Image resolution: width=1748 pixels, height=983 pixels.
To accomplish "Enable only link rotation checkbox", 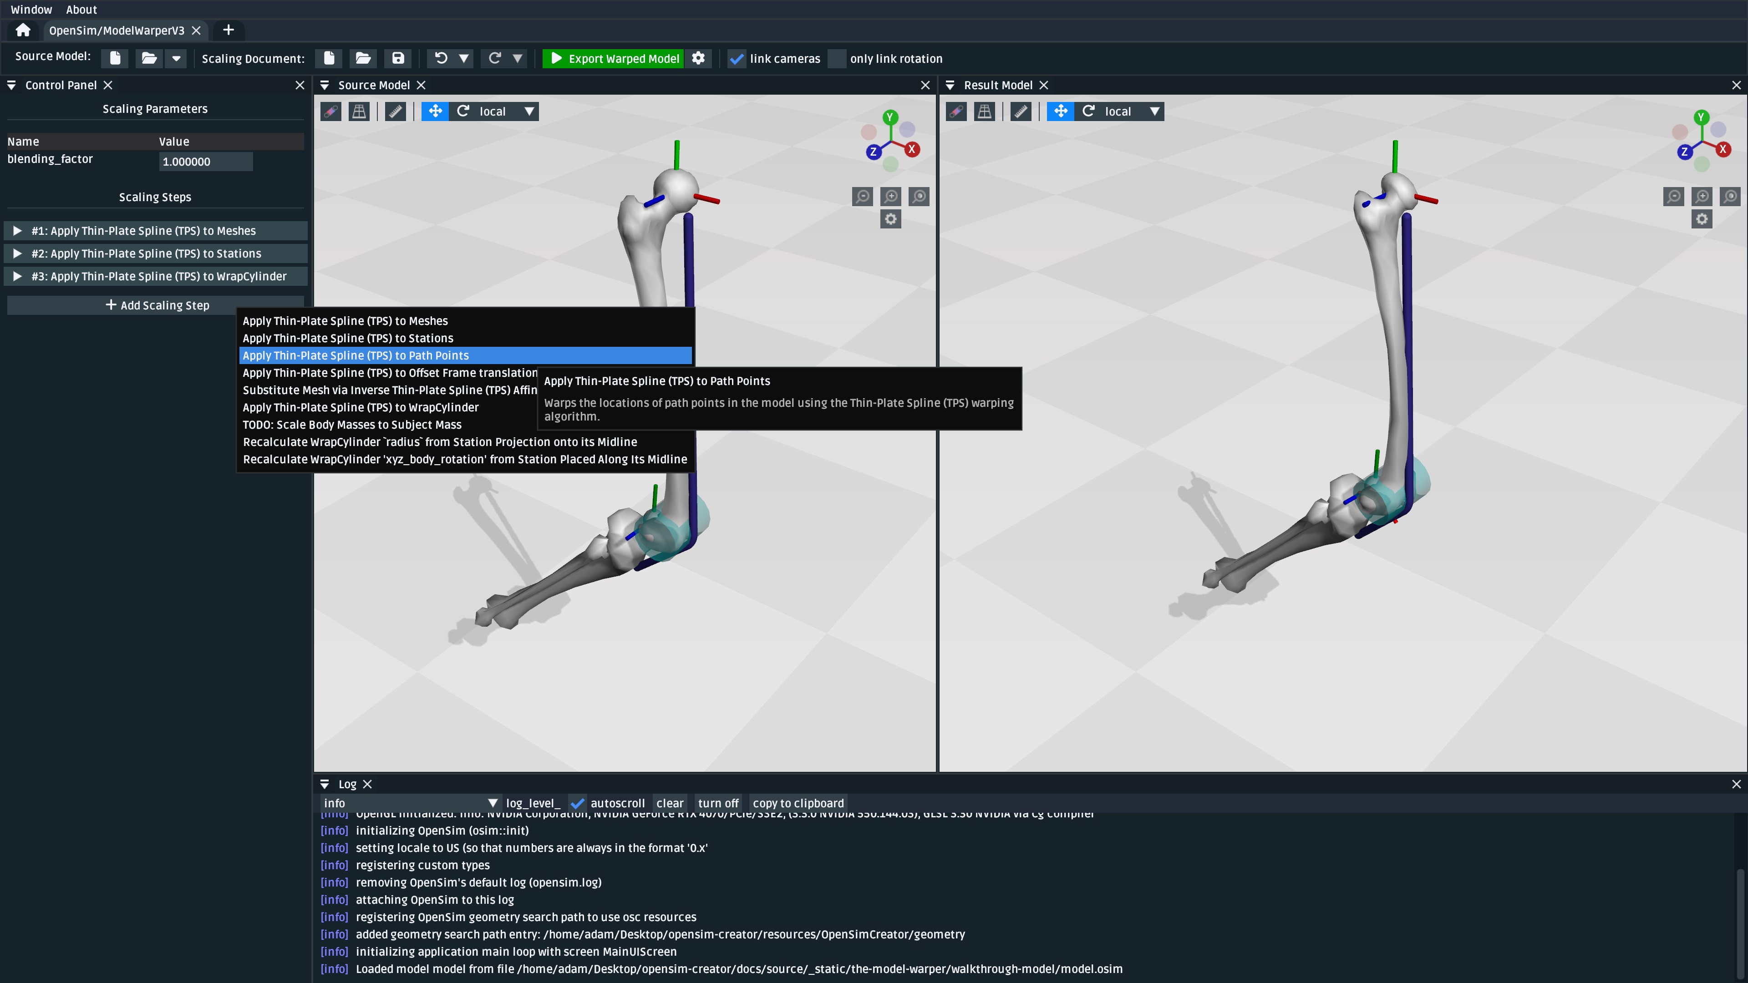I will (837, 58).
